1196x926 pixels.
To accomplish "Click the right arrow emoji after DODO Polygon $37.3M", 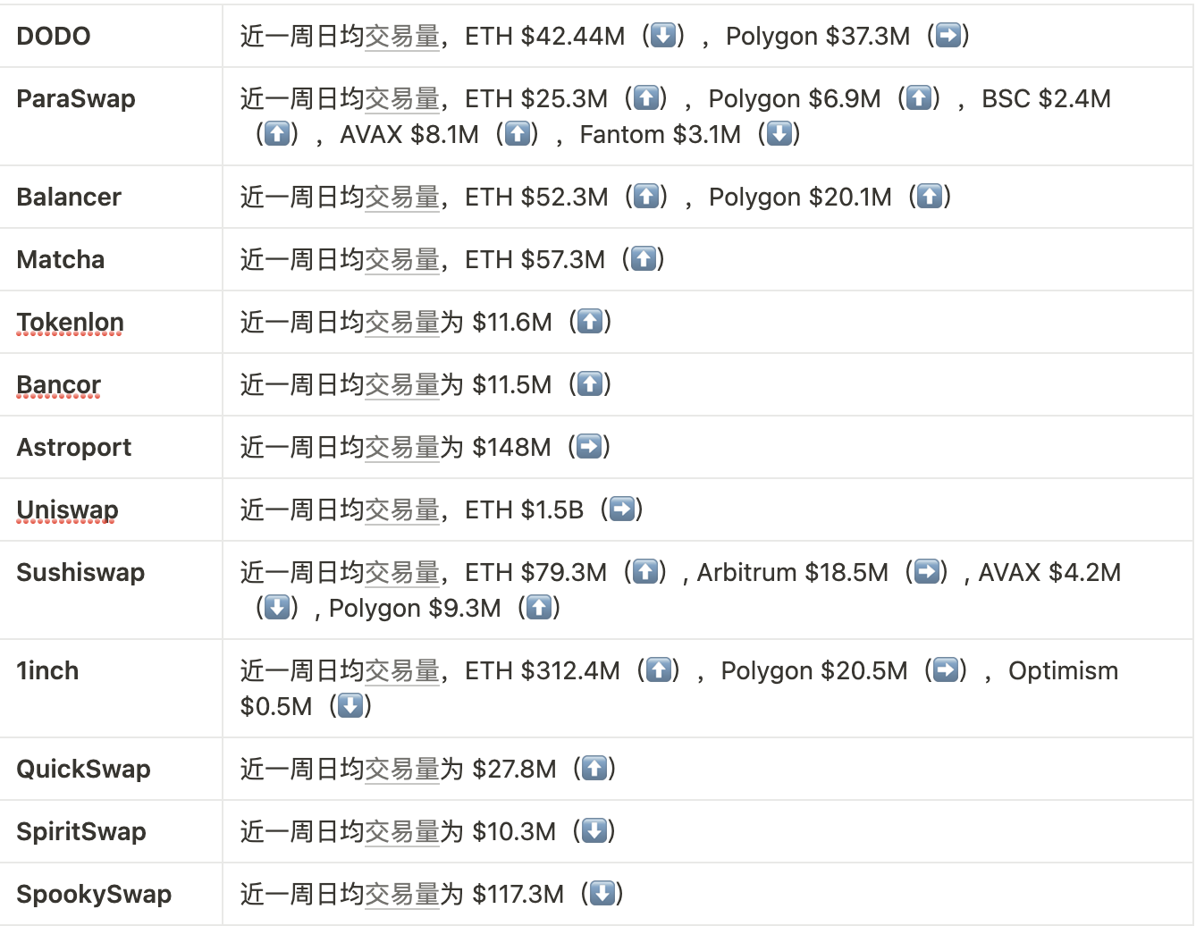I will 948,36.
